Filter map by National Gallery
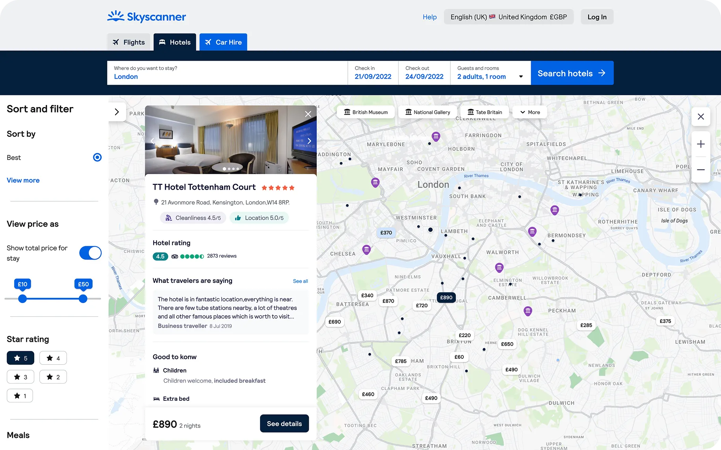Viewport: 721px width, 450px height. coord(427,112)
